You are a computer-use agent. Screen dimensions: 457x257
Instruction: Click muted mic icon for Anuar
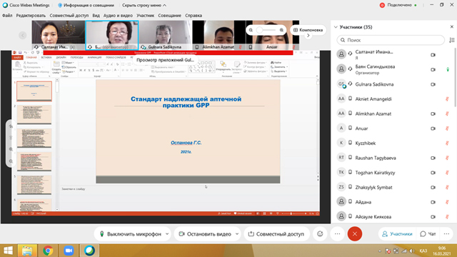tap(447, 128)
